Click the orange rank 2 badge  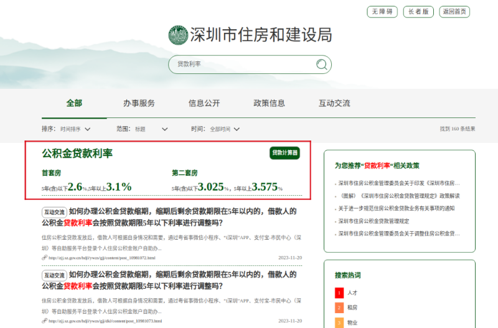point(339,307)
